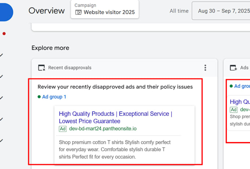Click the Explore more heading
The width and height of the screenshot is (250, 169).
click(x=50, y=48)
